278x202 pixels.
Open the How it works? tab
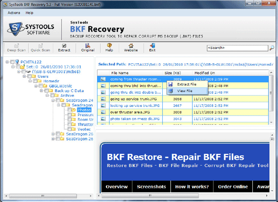tap(192, 187)
